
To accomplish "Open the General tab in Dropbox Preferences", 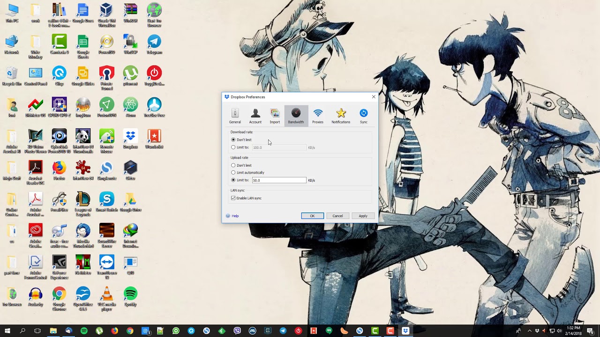I will (x=235, y=116).
